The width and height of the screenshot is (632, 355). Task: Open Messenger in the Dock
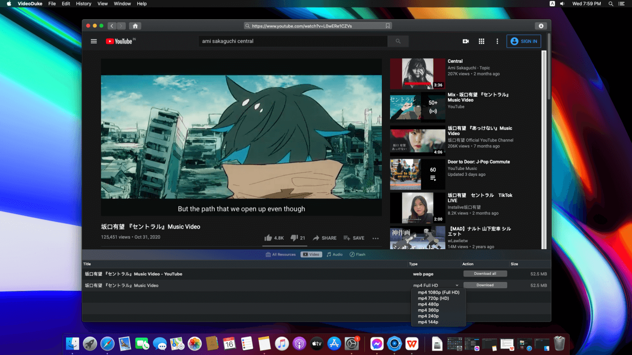click(377, 344)
